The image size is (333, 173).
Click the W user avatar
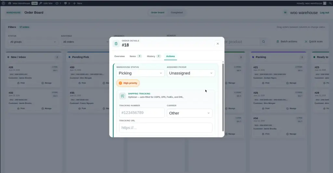pos(285,13)
